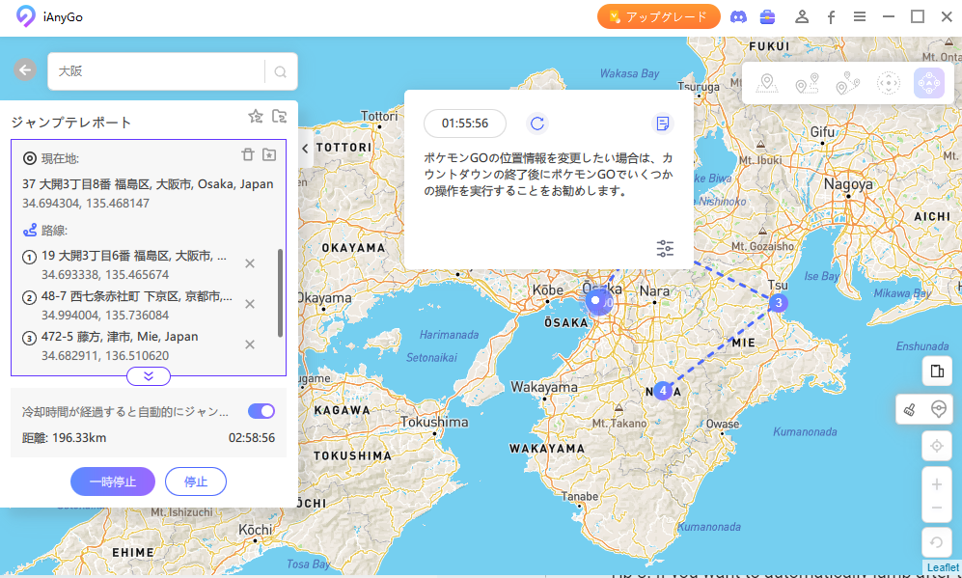
Task: Open Discord from the title bar
Action: pos(738,16)
